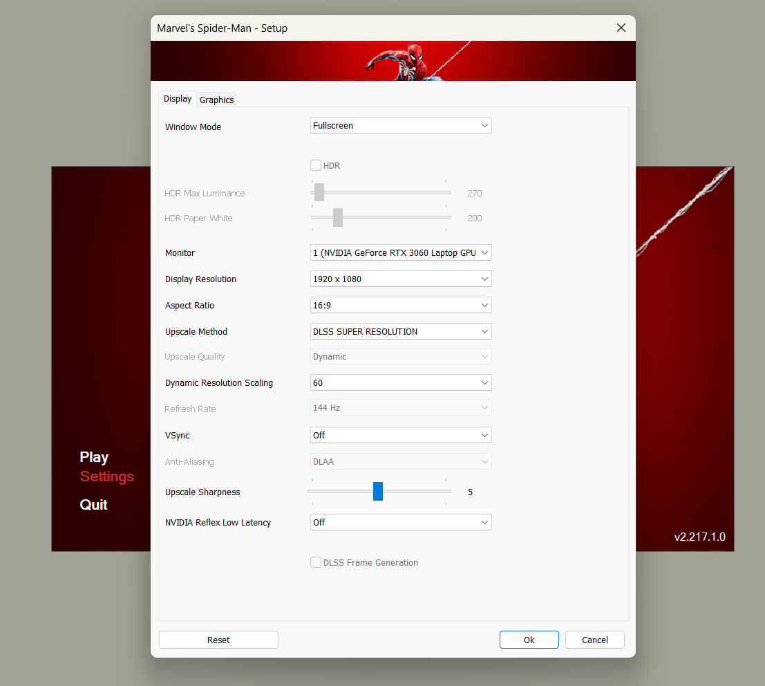This screenshot has height=686, width=765.
Task: Click the Upscale Quality Dynamic dropdown
Action: click(x=401, y=356)
